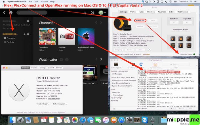Click the Forum button in Setup
Image resolution: width=200 pixels, height=125 pixels.
pyautogui.click(x=129, y=50)
